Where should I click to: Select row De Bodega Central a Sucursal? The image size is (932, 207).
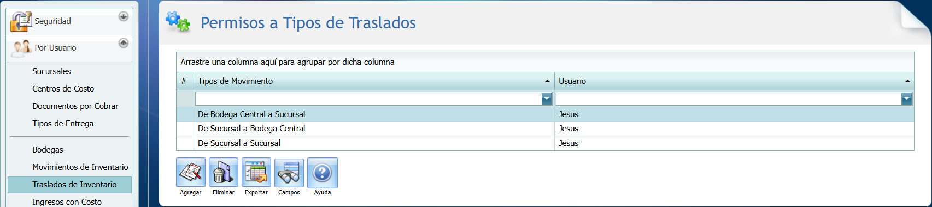[x=545, y=114]
